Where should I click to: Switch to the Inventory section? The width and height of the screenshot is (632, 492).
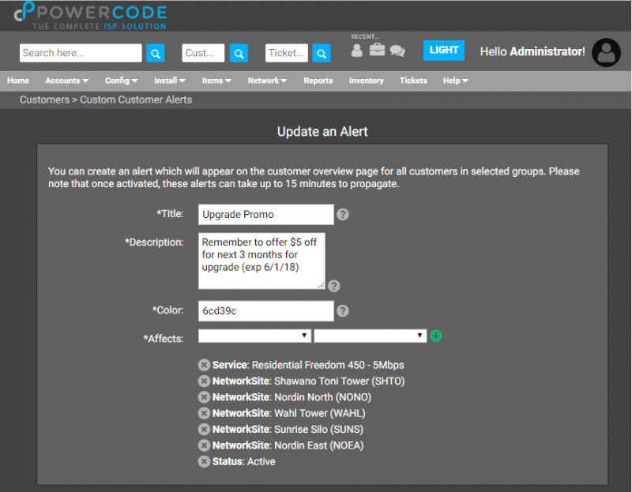(366, 80)
